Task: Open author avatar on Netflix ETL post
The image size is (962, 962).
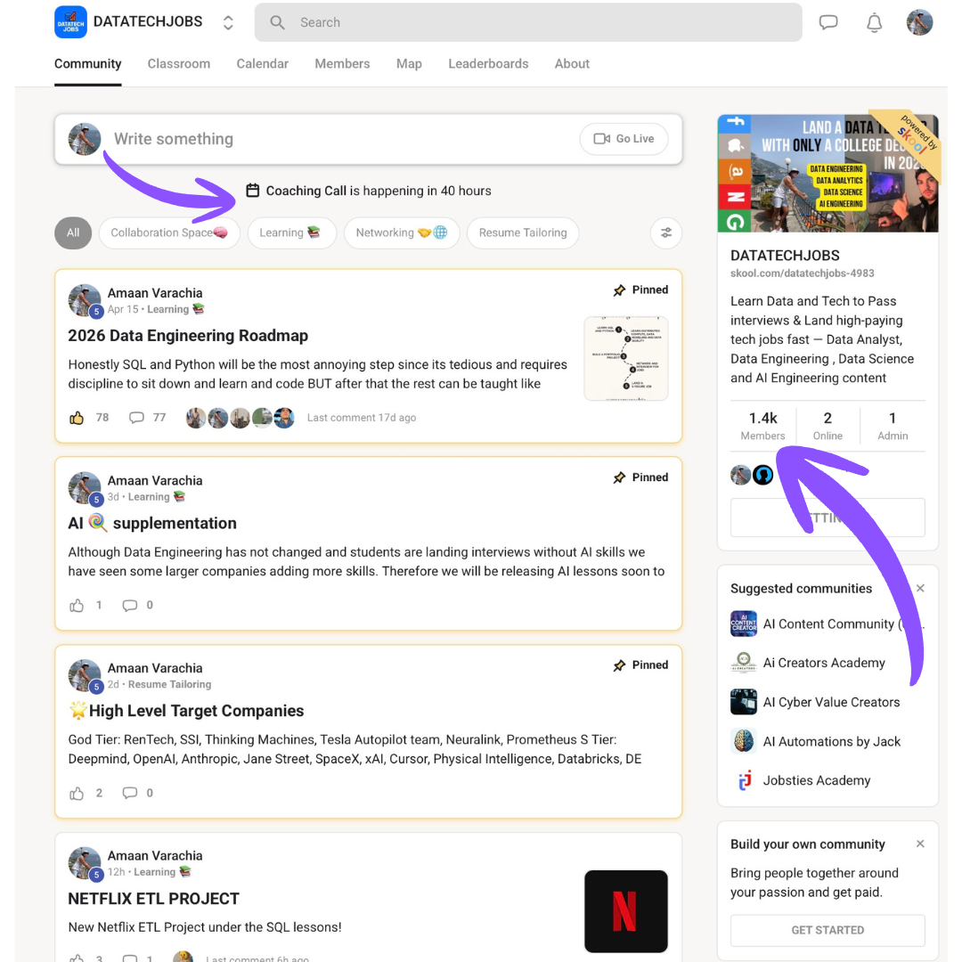Action: pyautogui.click(x=85, y=863)
